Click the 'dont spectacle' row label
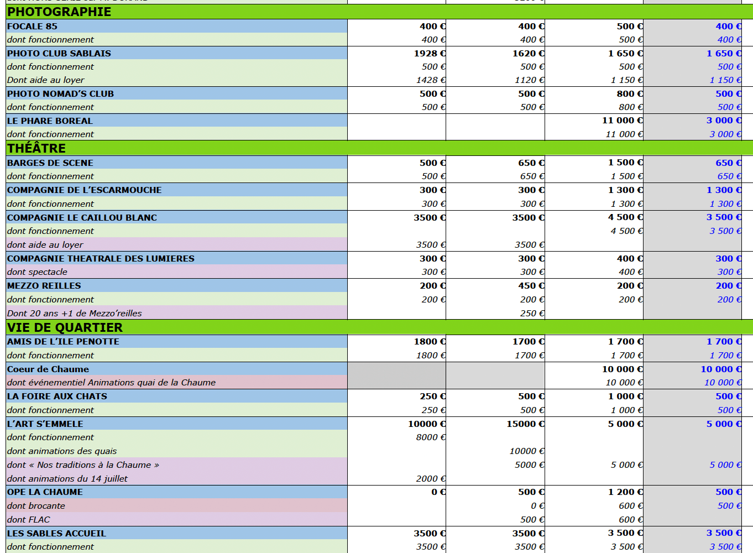Viewport: 753px width, 553px height. point(37,272)
